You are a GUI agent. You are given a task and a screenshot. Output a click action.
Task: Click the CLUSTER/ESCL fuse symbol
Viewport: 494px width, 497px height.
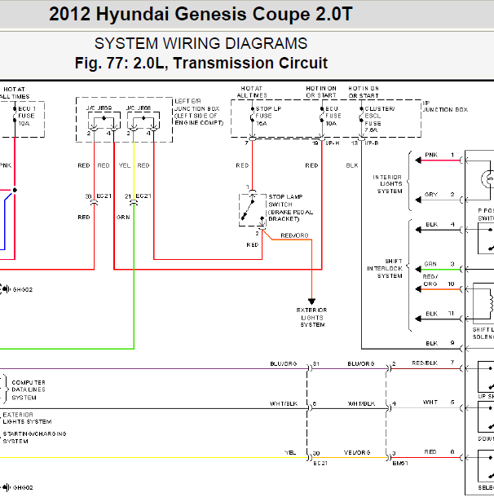click(x=361, y=116)
